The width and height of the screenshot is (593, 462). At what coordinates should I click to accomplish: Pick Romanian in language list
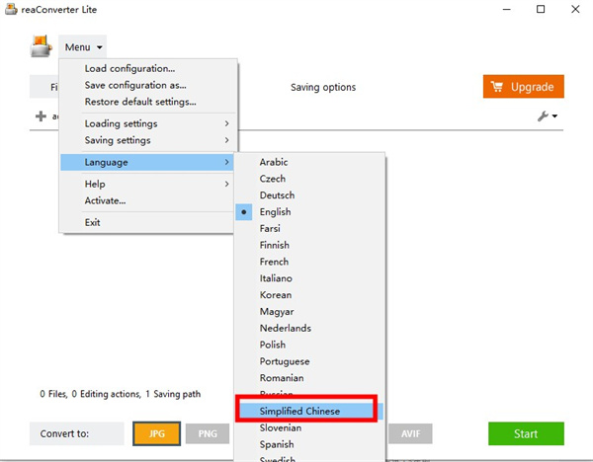(x=309, y=378)
